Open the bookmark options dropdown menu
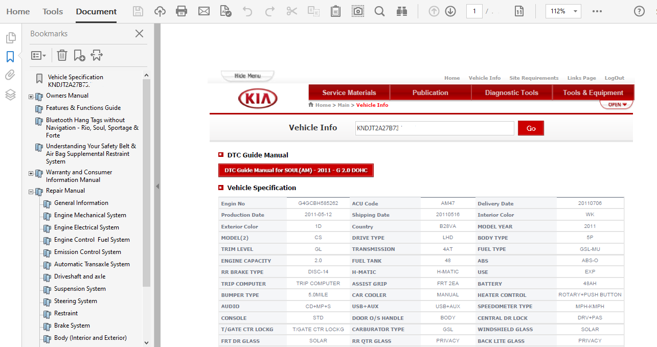Image resolution: width=657 pixels, height=347 pixels. [39, 55]
